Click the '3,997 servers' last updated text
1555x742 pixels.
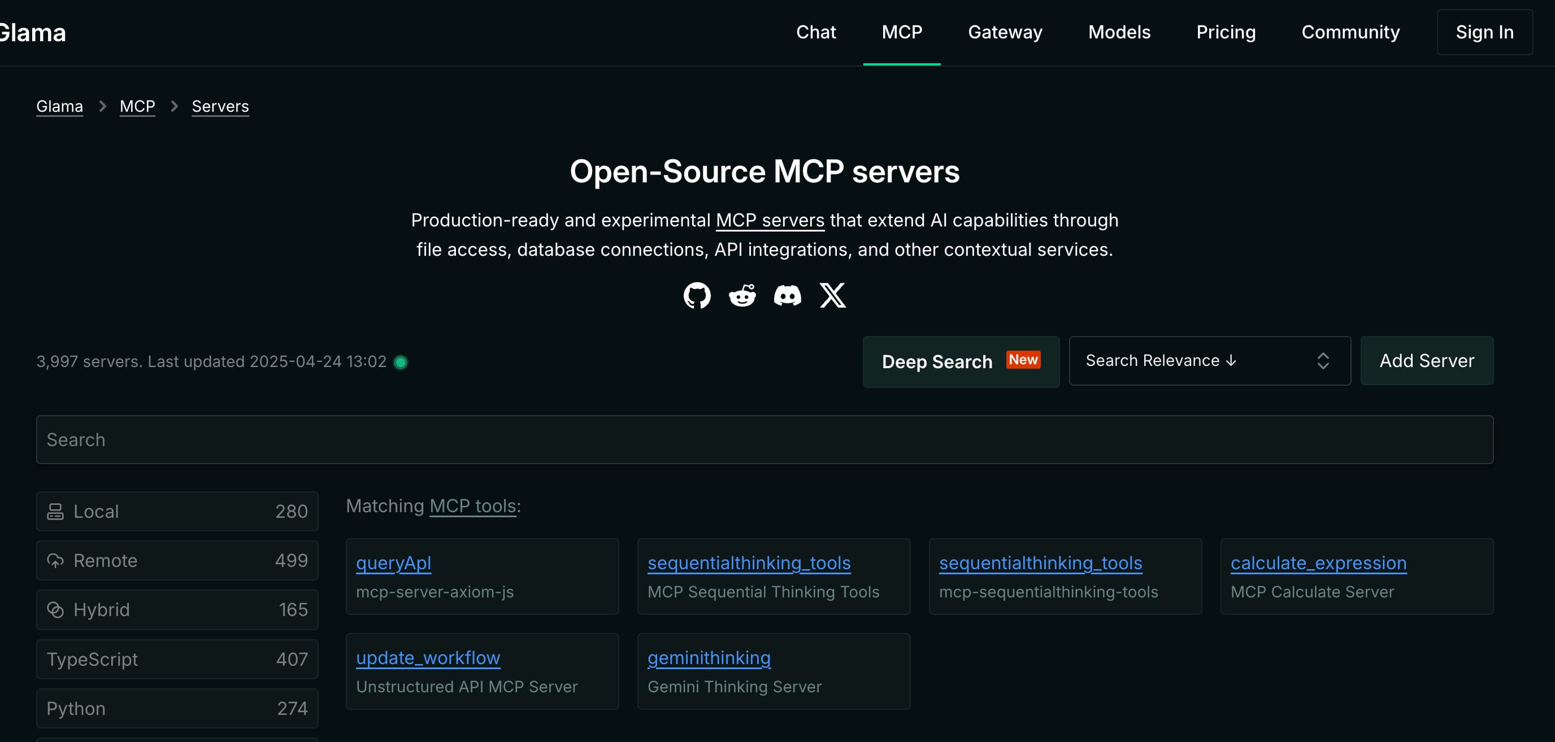pyautogui.click(x=211, y=361)
